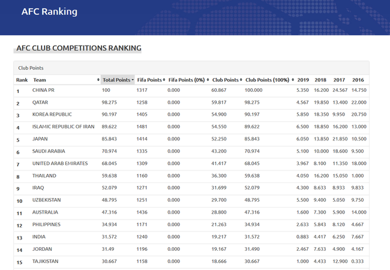Click Iran 2019 value 6.500
The width and height of the screenshot is (390, 270).
point(302,127)
